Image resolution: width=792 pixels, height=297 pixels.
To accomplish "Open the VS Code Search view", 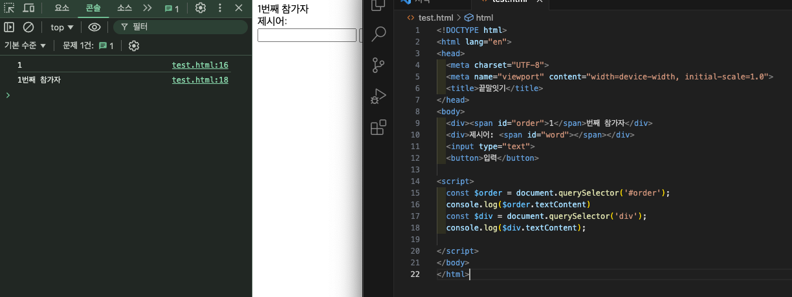I will [379, 34].
